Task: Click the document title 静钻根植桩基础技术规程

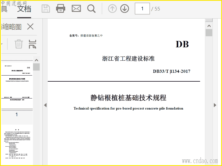Action: click(128, 98)
